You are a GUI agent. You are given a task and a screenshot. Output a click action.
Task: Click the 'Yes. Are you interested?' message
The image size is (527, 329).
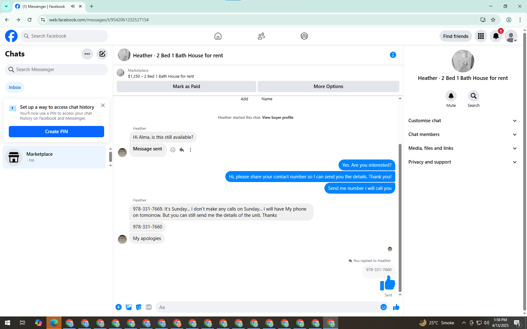367,165
